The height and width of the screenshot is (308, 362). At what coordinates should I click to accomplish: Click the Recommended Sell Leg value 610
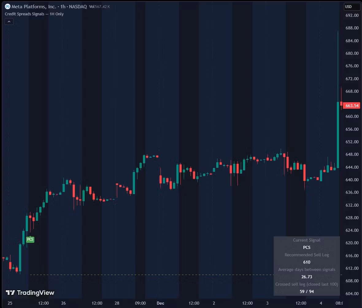tap(306, 262)
